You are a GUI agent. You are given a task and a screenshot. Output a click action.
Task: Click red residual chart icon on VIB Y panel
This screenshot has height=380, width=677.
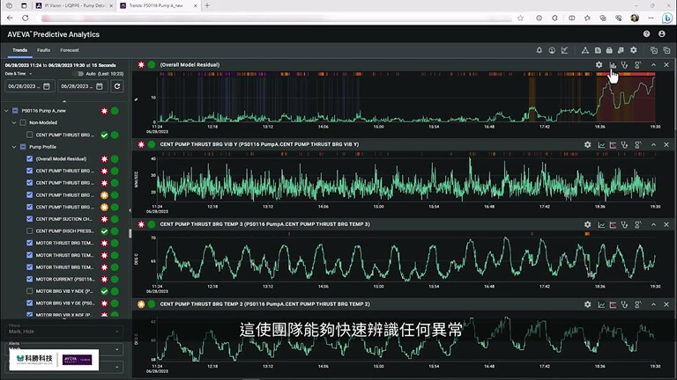tap(613, 145)
